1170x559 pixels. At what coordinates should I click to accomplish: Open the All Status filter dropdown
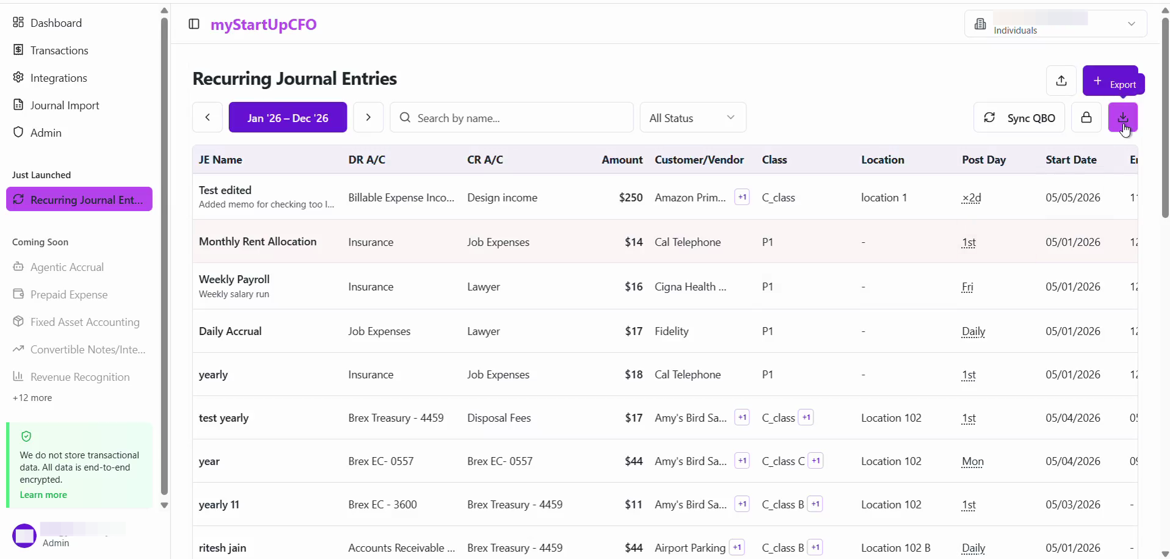point(693,117)
